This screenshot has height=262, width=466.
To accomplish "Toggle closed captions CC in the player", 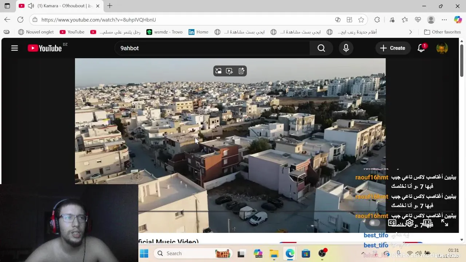I will click(x=392, y=223).
